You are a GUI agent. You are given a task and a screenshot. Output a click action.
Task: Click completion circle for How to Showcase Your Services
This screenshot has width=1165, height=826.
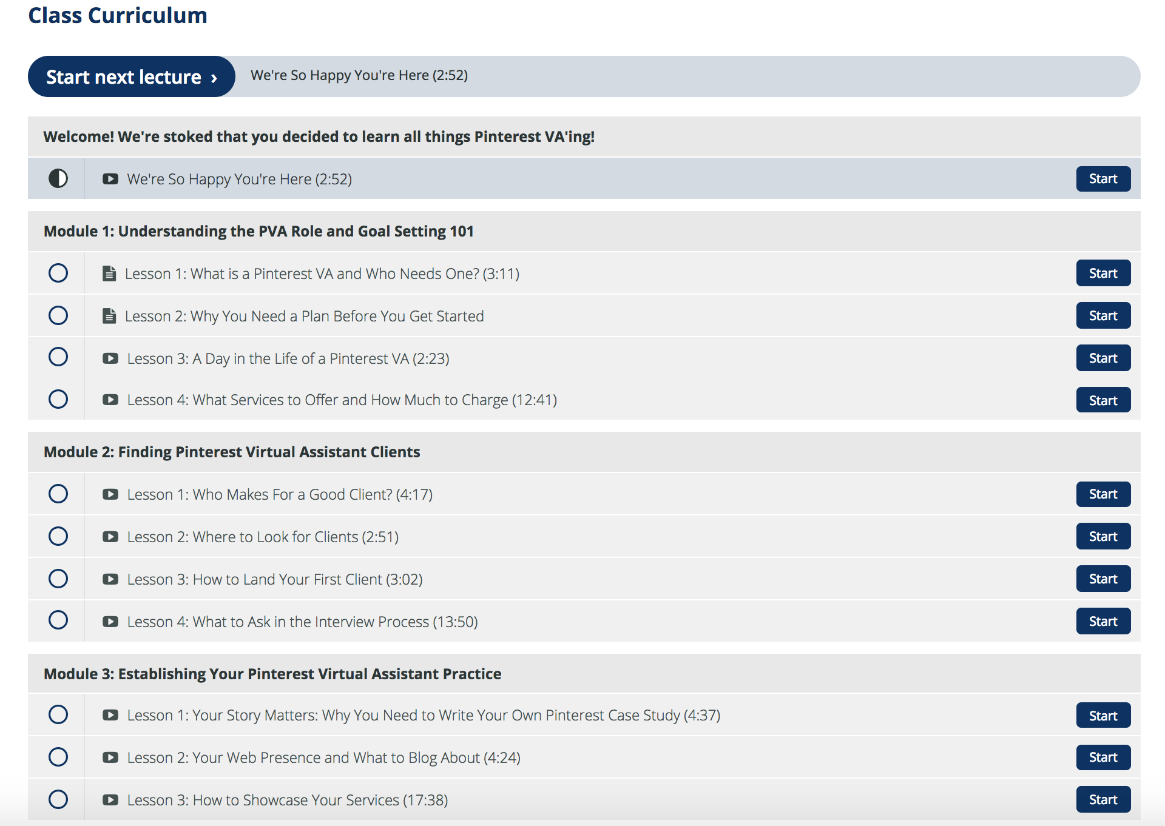(58, 799)
